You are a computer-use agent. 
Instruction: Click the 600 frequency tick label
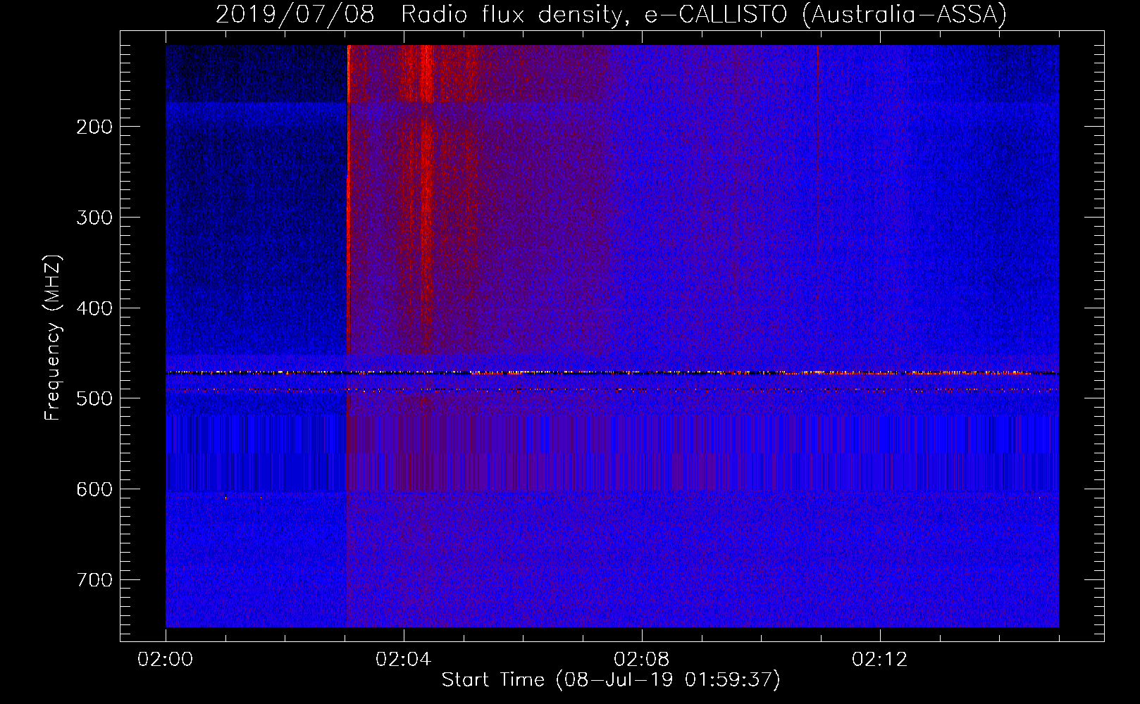(94, 489)
